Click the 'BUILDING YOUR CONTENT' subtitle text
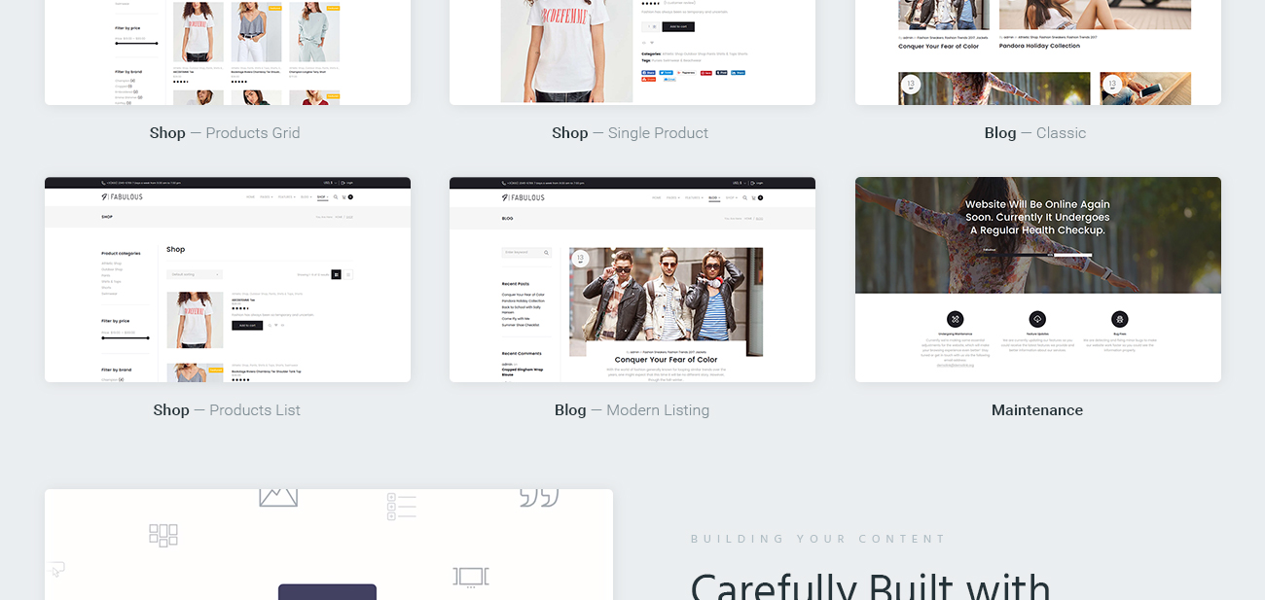Image resolution: width=1265 pixels, height=600 pixels. [x=818, y=539]
